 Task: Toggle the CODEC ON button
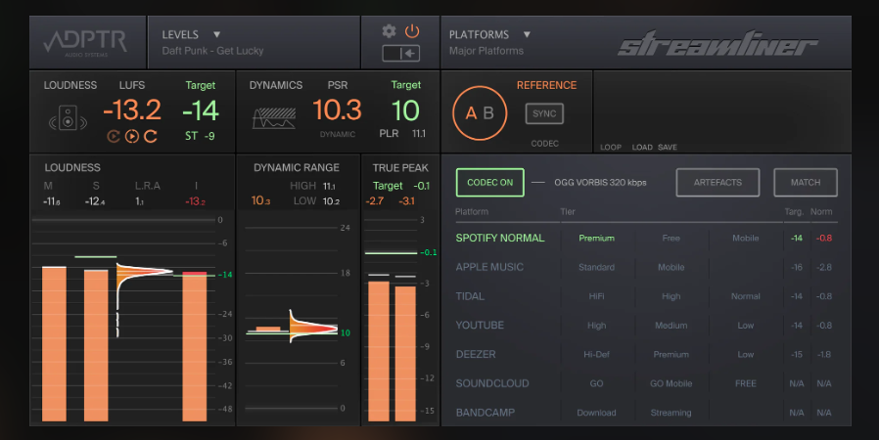tap(489, 182)
